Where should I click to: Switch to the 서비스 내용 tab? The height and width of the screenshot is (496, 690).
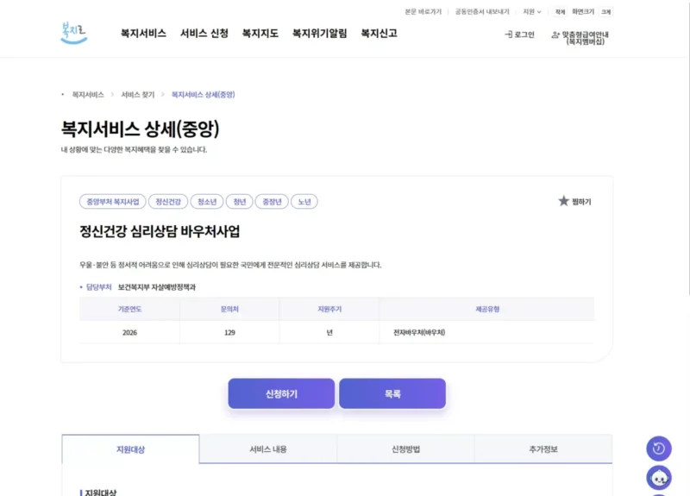pos(268,449)
